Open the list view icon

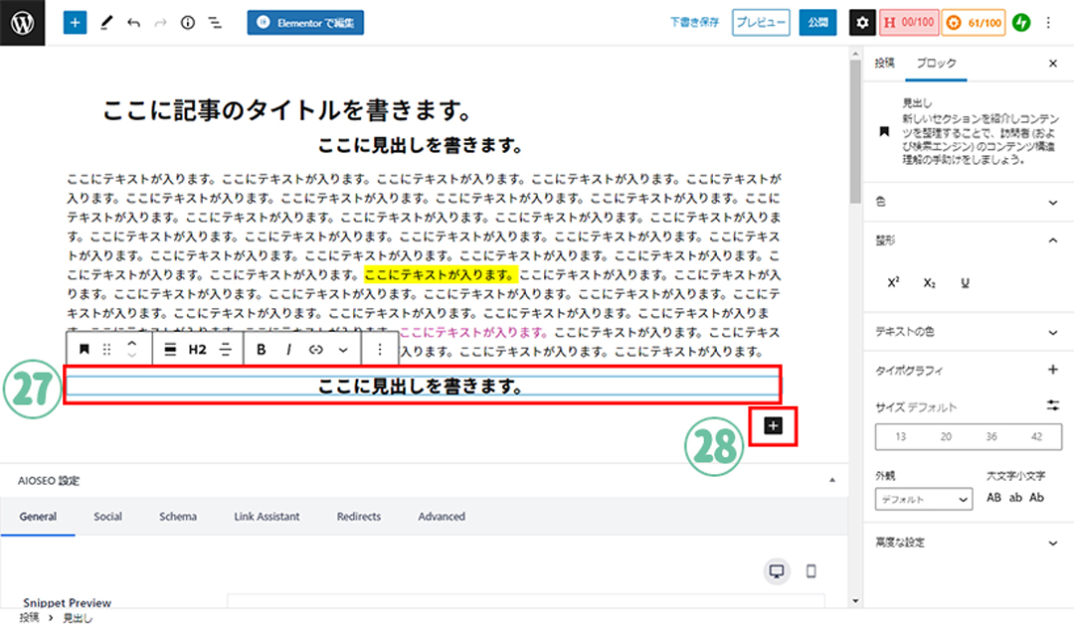pyautogui.click(x=215, y=22)
